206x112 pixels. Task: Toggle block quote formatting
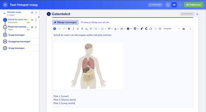click(x=184, y=29)
